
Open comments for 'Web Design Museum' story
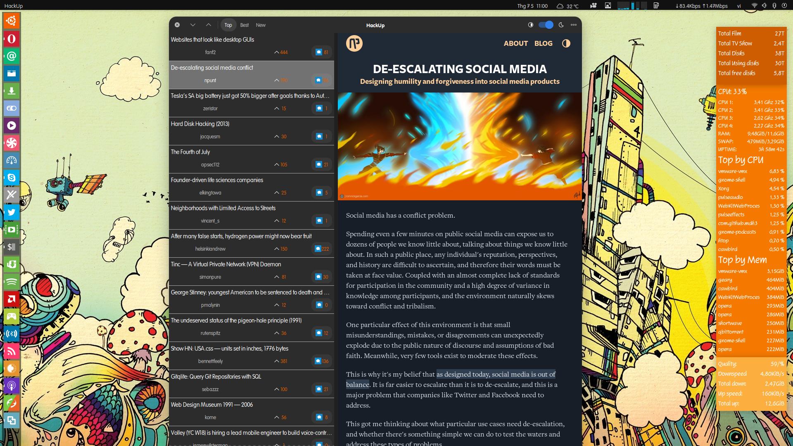coord(322,417)
